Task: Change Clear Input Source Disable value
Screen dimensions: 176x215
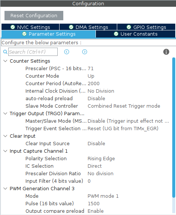Action: 96,143
